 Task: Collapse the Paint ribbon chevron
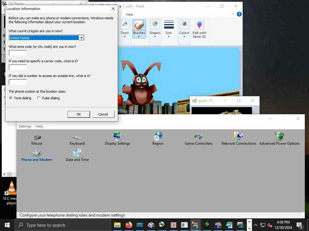(233, 14)
